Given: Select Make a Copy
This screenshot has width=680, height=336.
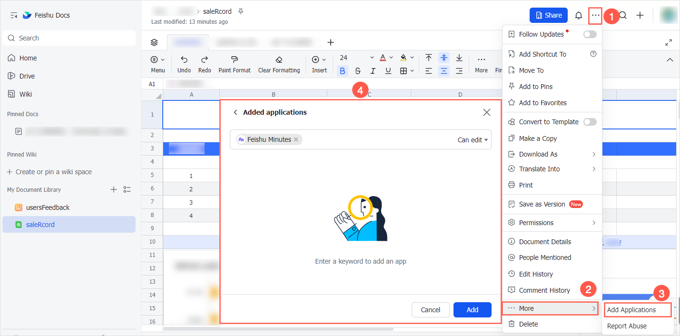Looking at the screenshot, I should click(x=552, y=138).
